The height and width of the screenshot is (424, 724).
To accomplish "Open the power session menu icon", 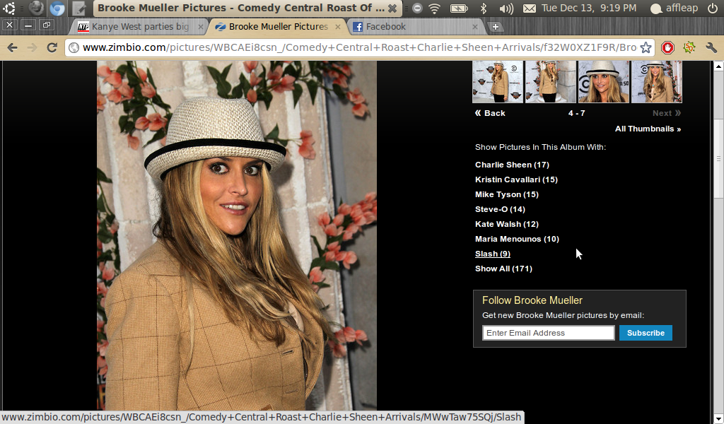I will tap(713, 8).
